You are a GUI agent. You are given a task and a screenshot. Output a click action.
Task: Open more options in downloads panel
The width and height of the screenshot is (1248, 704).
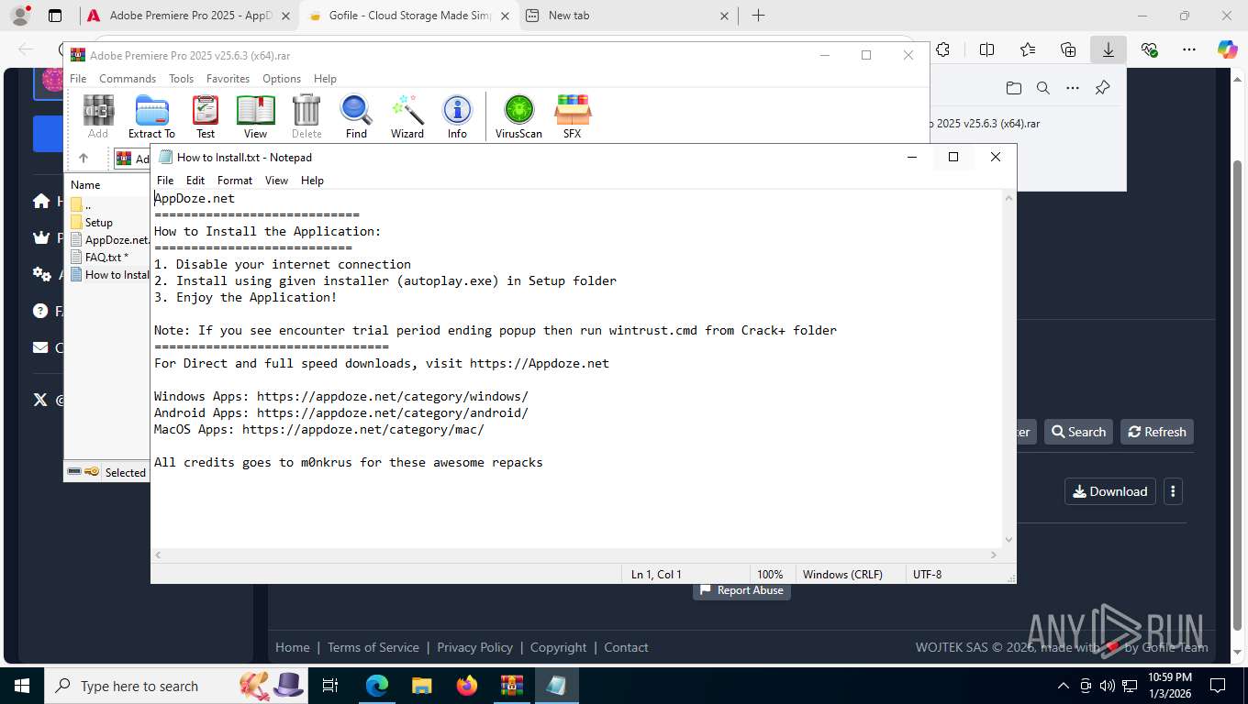coord(1073,88)
